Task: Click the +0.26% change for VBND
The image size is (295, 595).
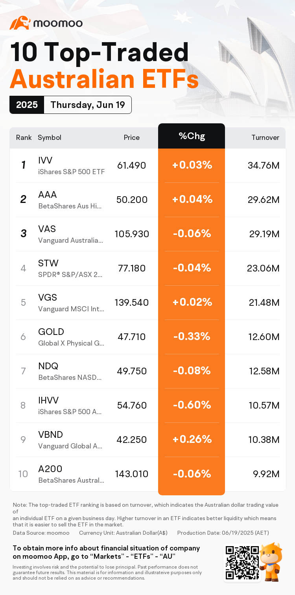Action: click(x=192, y=439)
